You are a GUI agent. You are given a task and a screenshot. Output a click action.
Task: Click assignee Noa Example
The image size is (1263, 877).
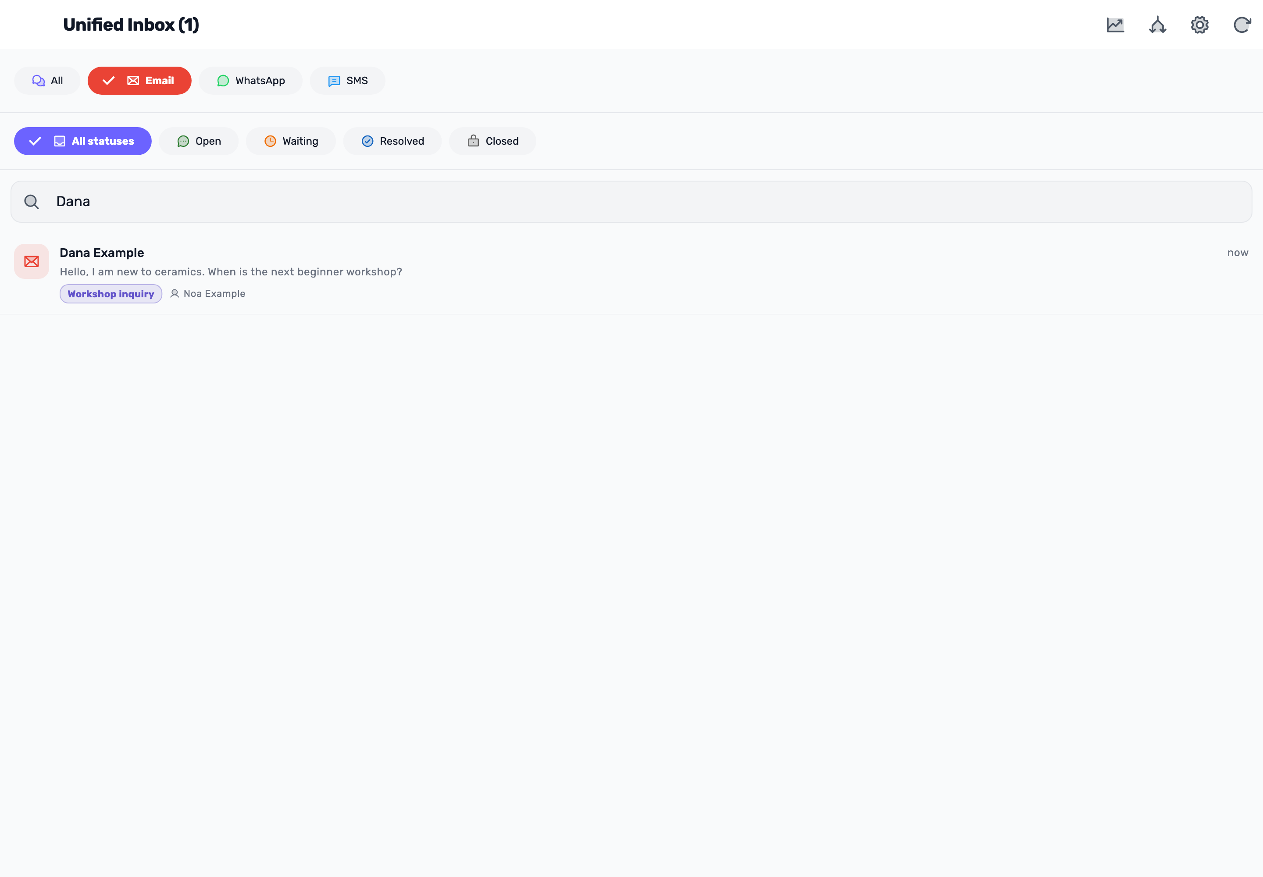coord(208,294)
